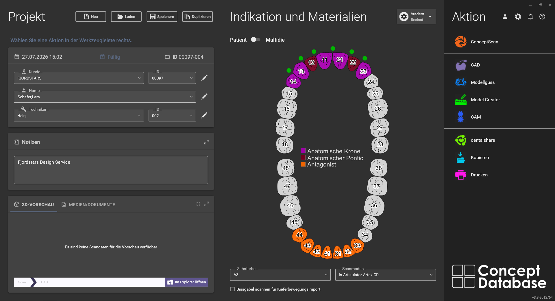Open Model Creator

[x=478, y=100]
